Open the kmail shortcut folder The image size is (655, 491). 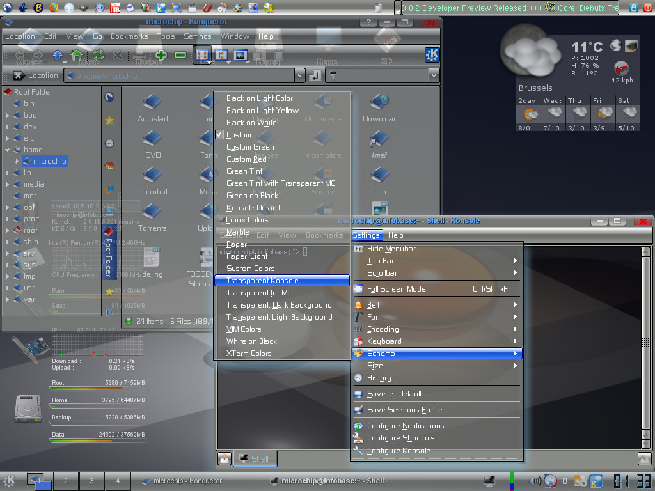[x=379, y=144]
